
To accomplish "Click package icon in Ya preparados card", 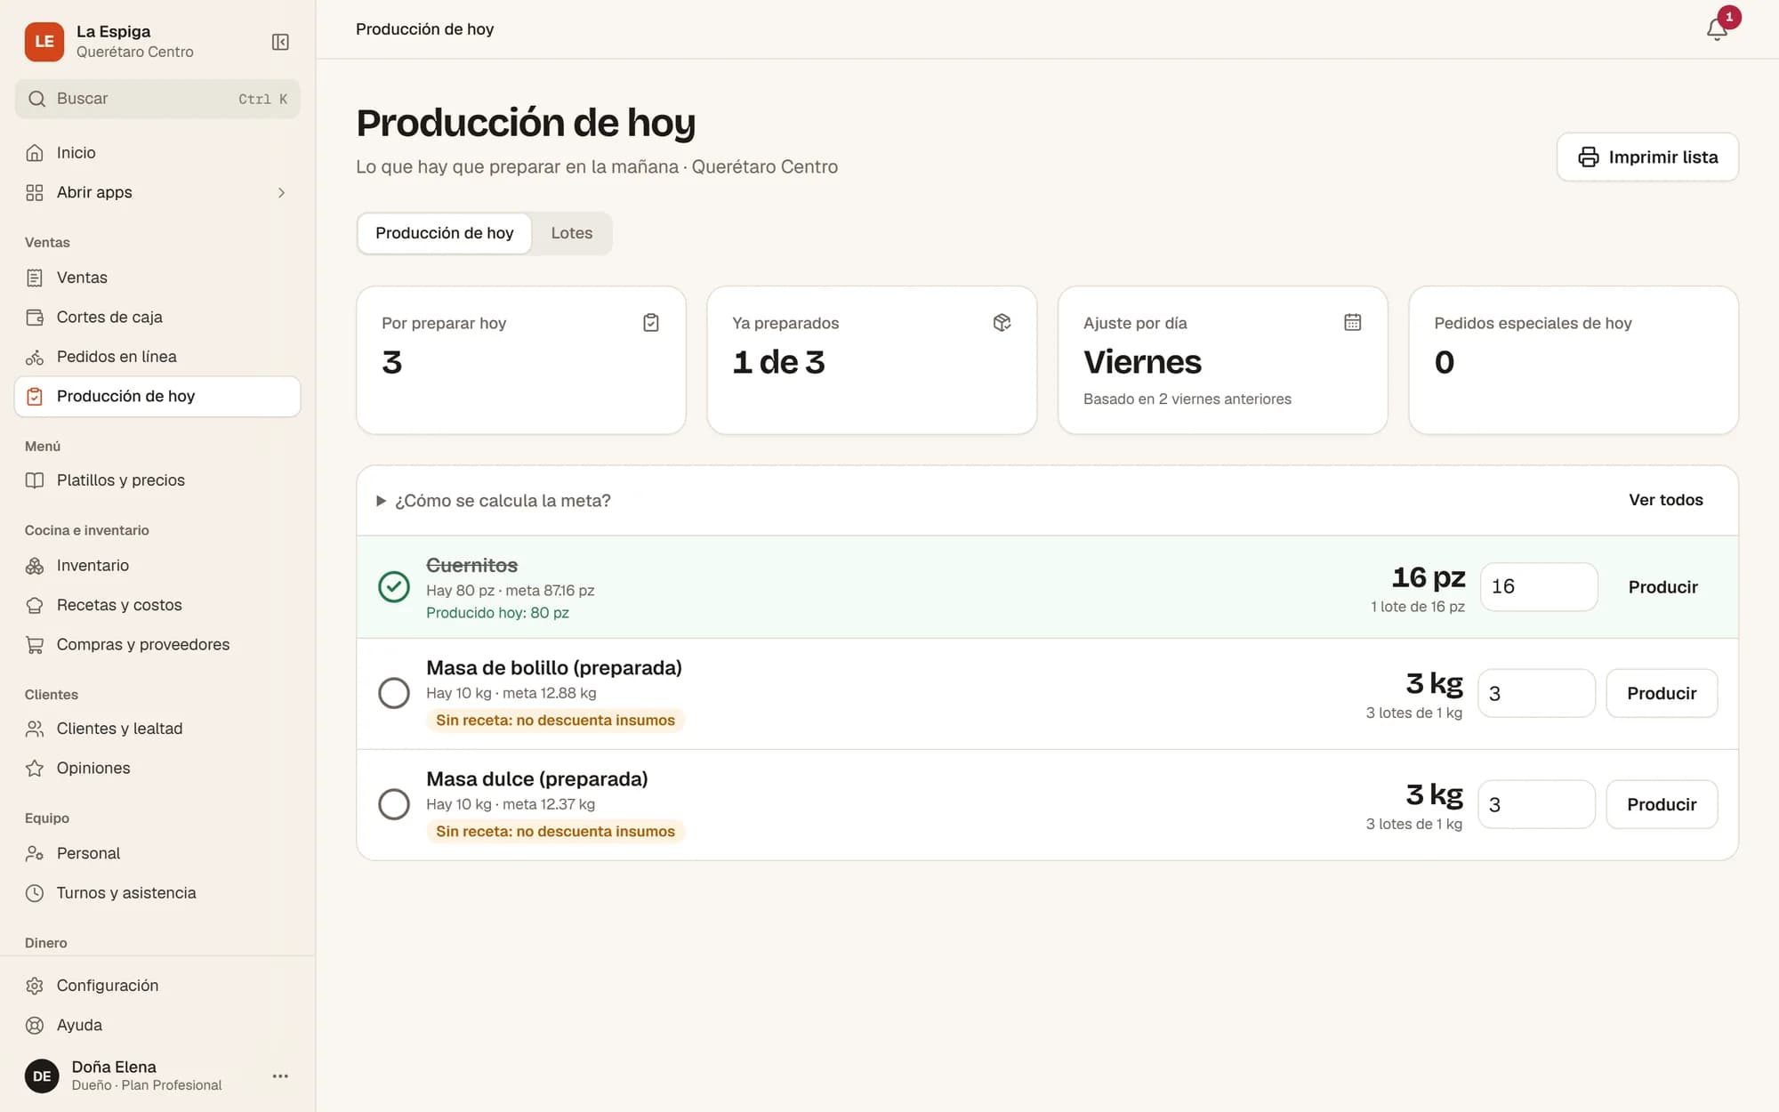I will tap(1002, 322).
